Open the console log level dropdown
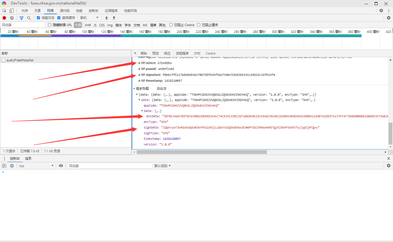393x242 pixels. (x=163, y=166)
